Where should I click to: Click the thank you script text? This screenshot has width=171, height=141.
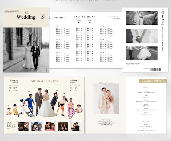pos(106,84)
